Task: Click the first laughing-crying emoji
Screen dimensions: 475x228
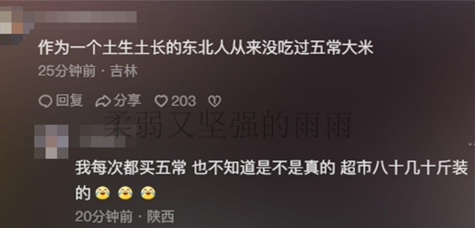Action: coord(102,193)
